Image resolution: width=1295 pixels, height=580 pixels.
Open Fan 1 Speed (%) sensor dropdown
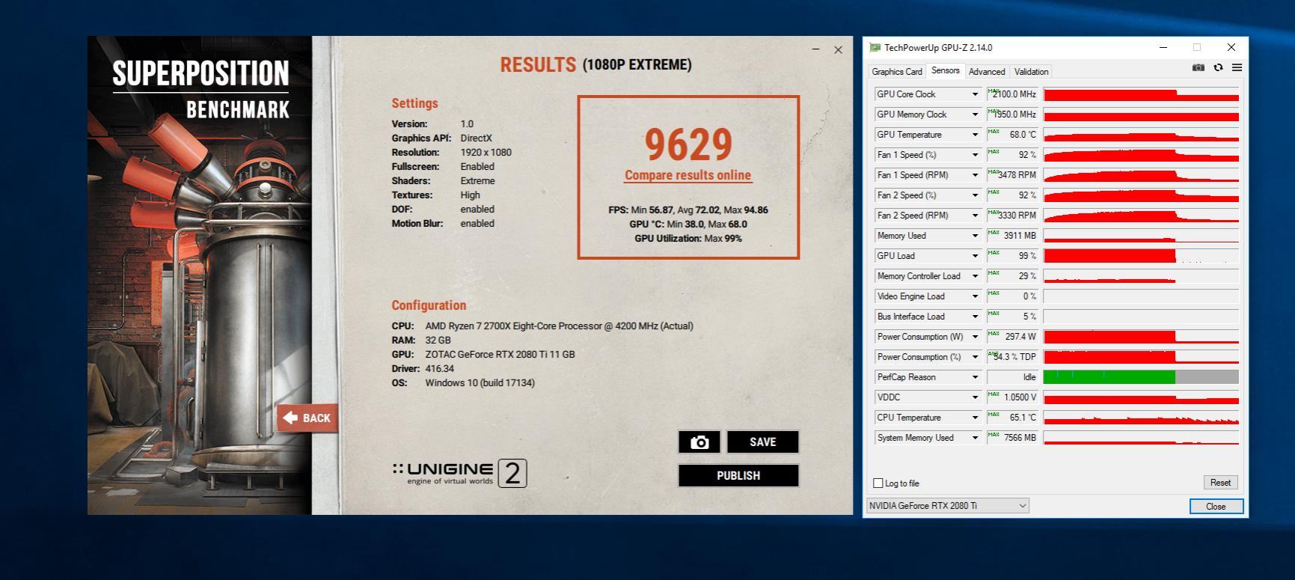coord(975,155)
